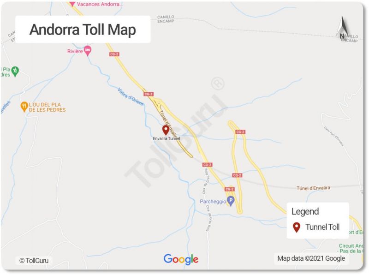This screenshot has height=275, width=369.
Task: Click the CG-2 shield at hairpin top
Action: pyautogui.click(x=240, y=132)
